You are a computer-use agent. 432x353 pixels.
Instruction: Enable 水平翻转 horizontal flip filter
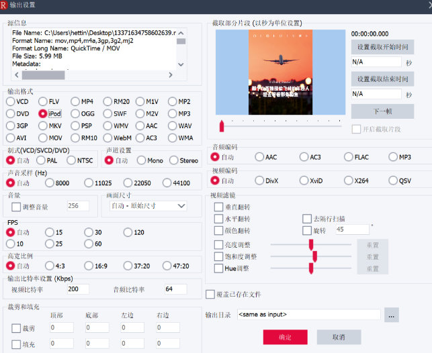218,219
